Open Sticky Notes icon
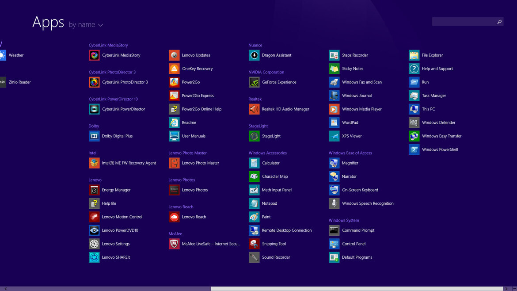 pos(334,69)
